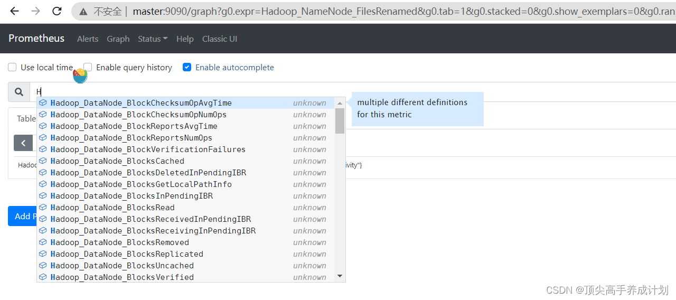Click the metric icon beside Hadoop_DataNode_BlocksUncached
676x300 pixels.
click(x=43, y=266)
